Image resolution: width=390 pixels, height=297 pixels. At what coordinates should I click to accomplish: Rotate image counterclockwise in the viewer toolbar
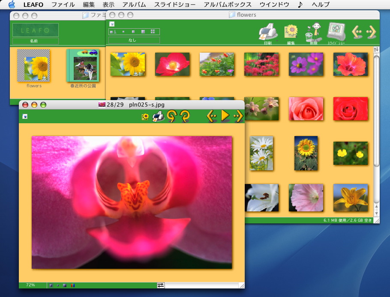171,116
